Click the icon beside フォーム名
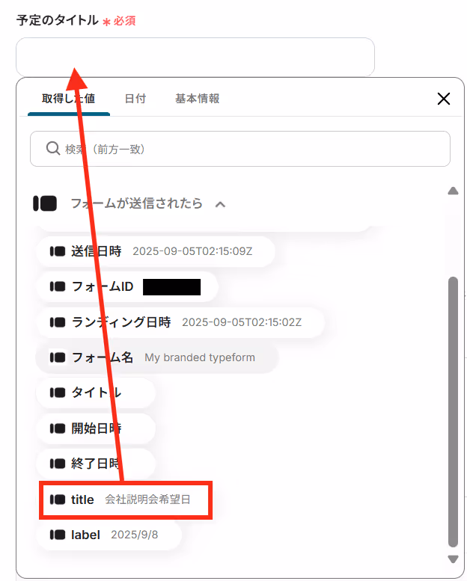 58,357
